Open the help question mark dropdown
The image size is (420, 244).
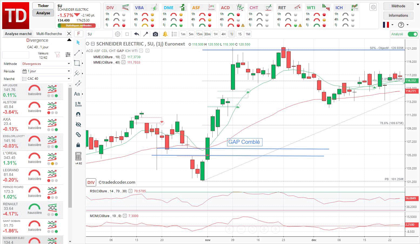[x=403, y=25]
